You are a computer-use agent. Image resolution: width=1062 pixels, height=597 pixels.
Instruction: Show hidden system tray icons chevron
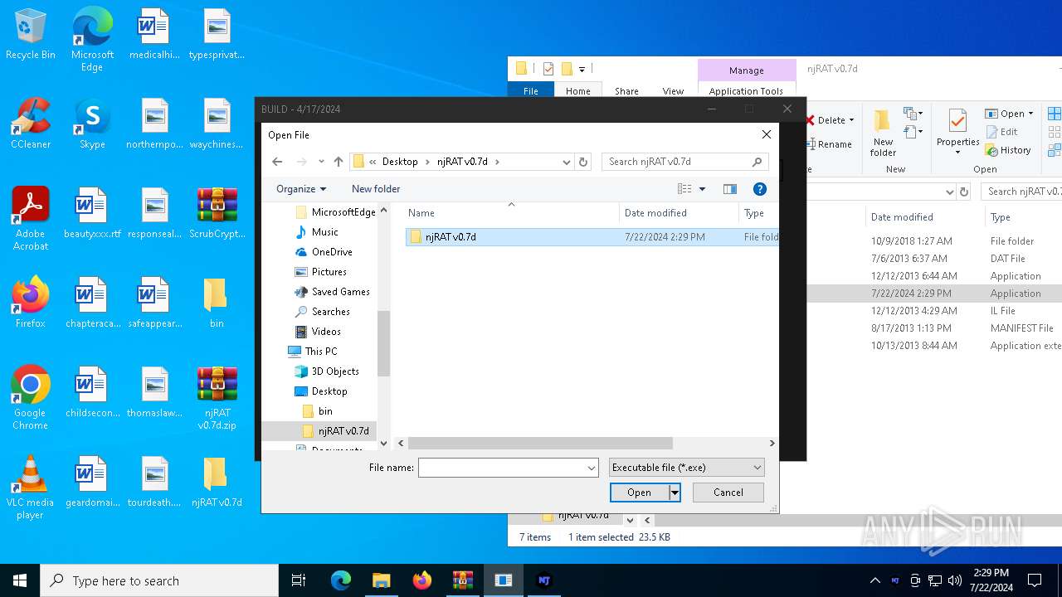[x=874, y=580]
